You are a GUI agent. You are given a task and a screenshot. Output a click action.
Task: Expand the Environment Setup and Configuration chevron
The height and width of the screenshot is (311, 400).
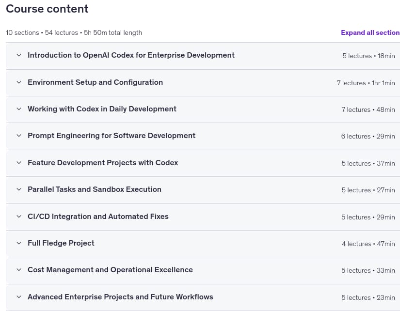(x=19, y=82)
